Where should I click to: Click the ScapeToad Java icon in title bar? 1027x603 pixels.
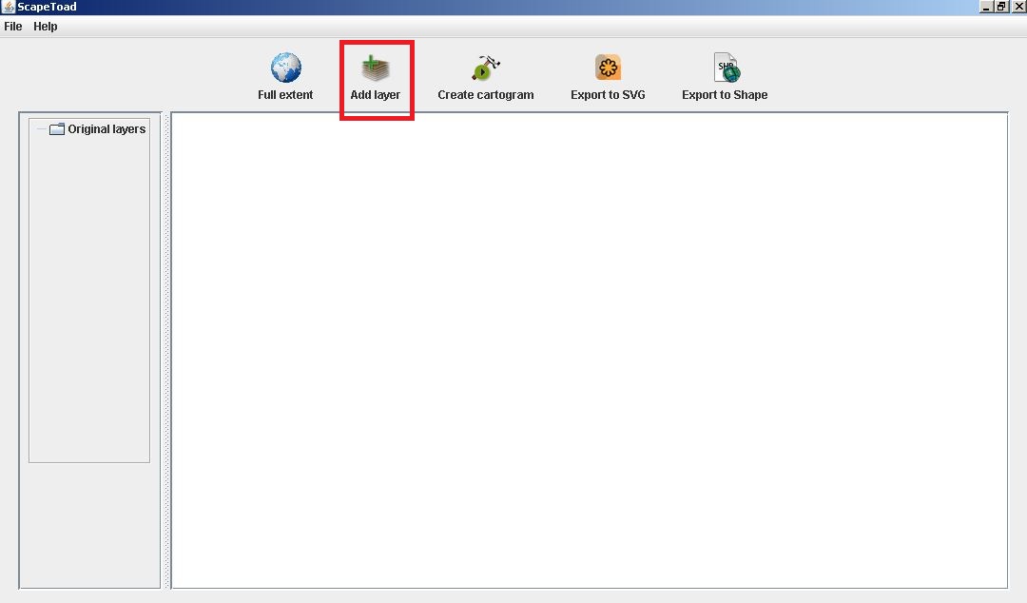click(8, 7)
